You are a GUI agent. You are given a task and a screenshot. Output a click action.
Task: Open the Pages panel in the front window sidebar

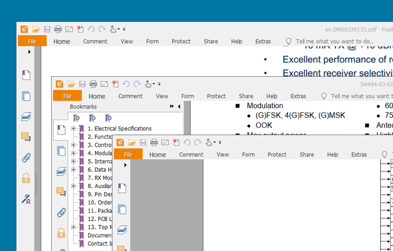click(x=122, y=209)
